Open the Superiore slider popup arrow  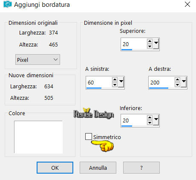click(x=156, y=44)
